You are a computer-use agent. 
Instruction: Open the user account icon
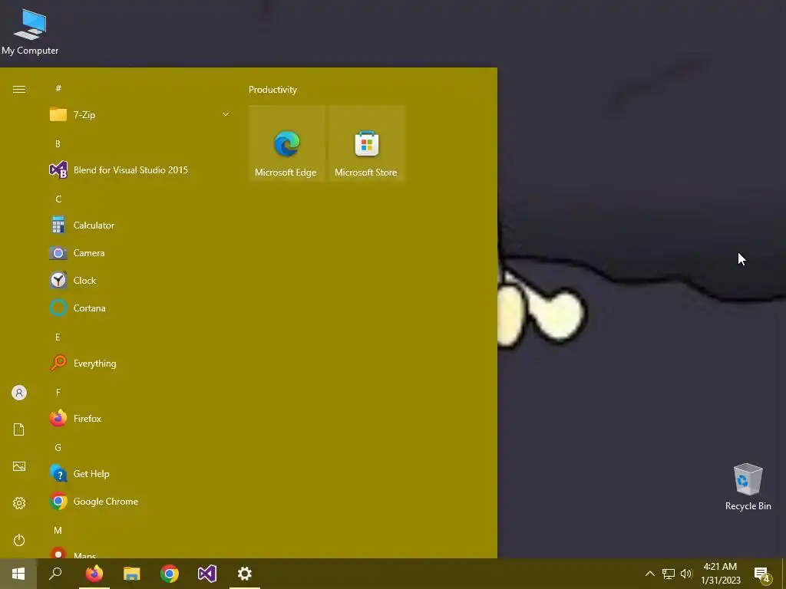point(19,393)
